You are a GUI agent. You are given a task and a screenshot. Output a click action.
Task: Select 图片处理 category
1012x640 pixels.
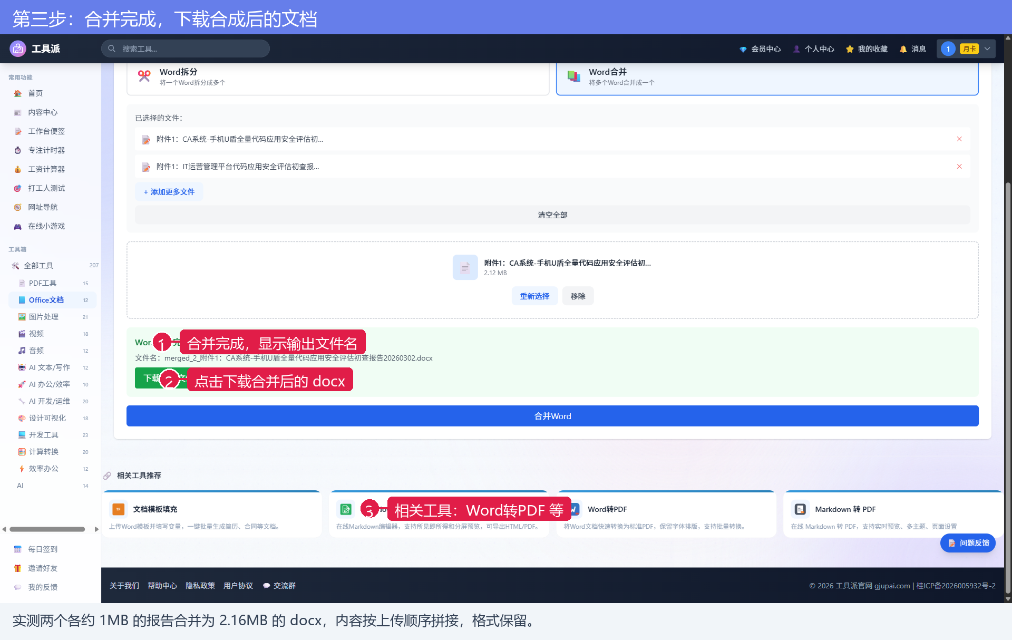pyautogui.click(x=53, y=317)
